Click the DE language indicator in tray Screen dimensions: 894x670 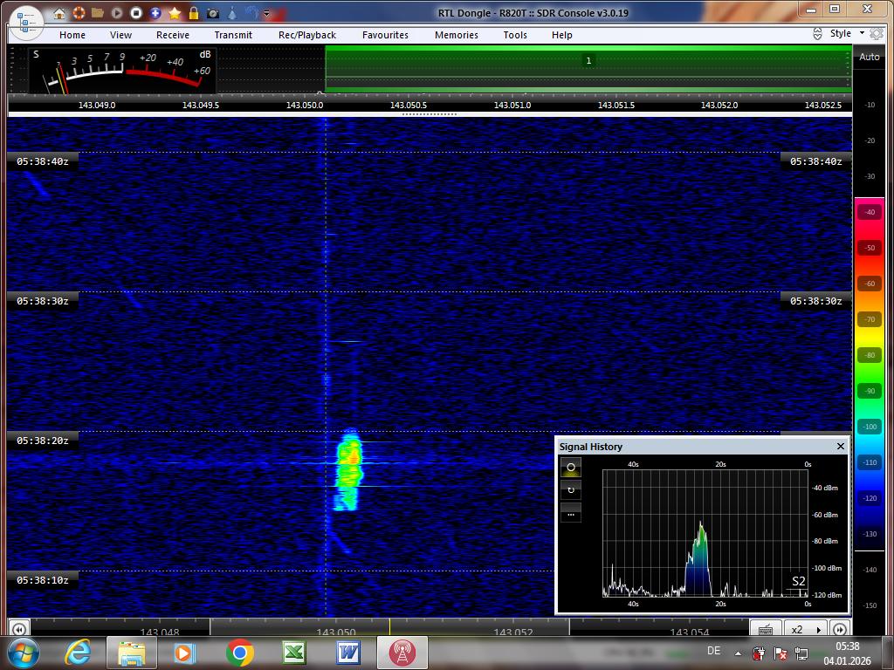(x=713, y=651)
